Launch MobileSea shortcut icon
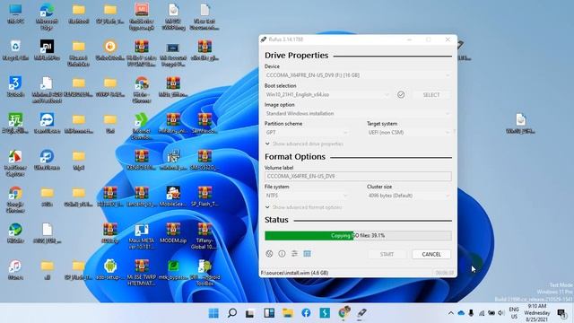 pyautogui.click(x=173, y=196)
